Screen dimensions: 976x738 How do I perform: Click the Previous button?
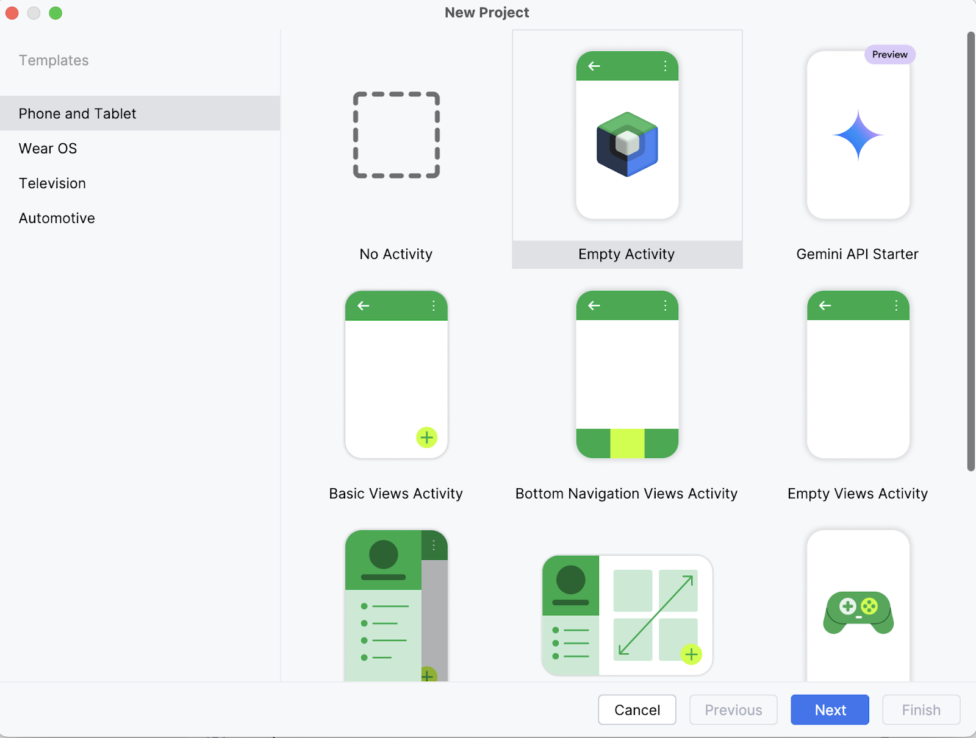click(x=733, y=709)
